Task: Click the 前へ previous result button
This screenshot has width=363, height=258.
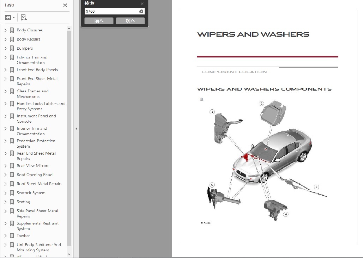Action: point(99,21)
